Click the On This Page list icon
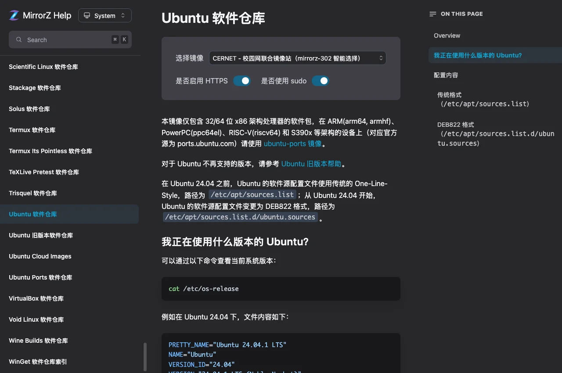Screen dimensions: 562x373 (x=433, y=14)
